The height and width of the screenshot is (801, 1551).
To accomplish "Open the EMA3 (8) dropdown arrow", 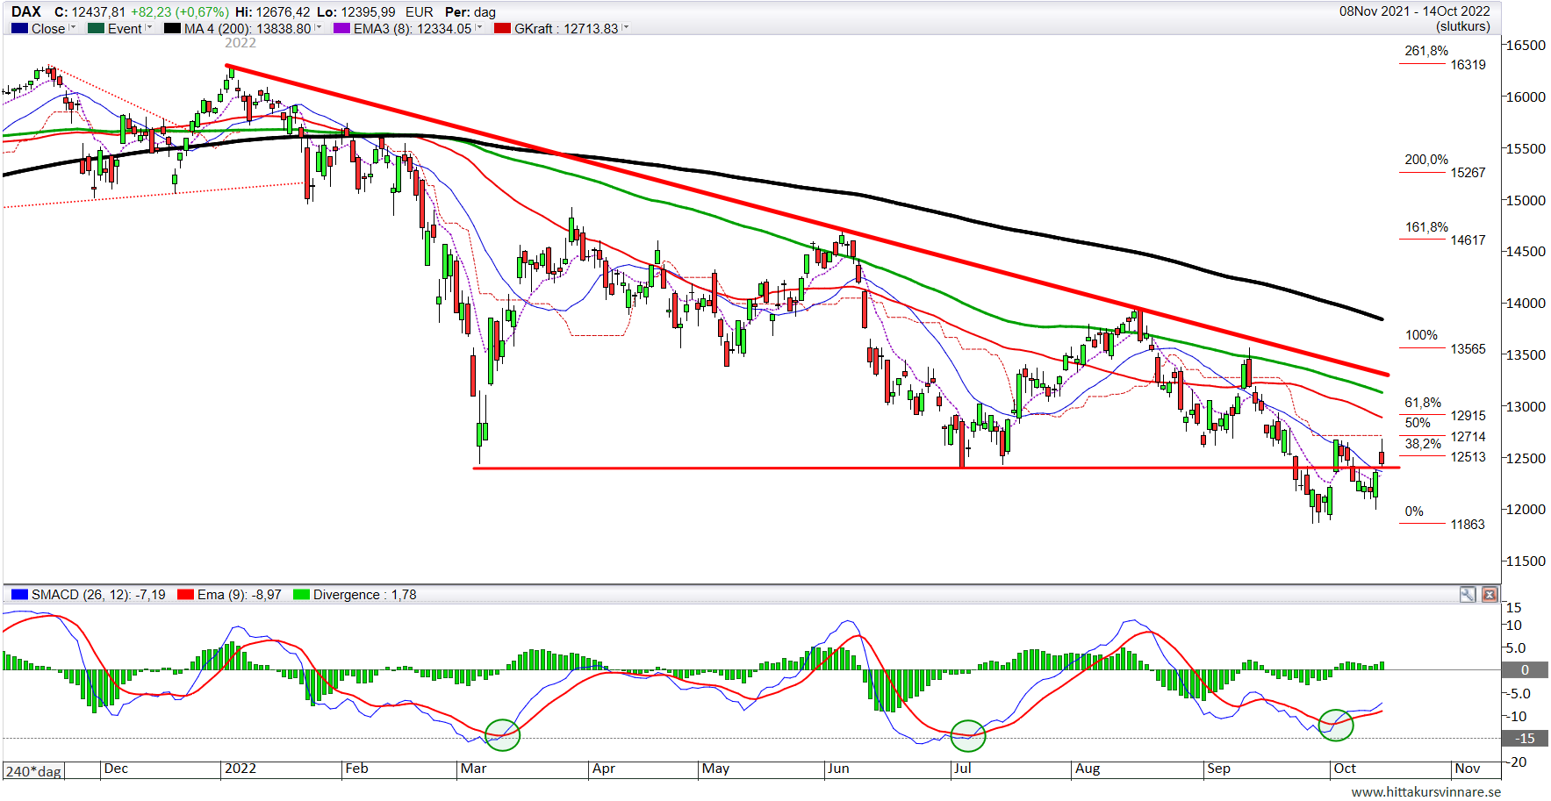I will tap(478, 28).
